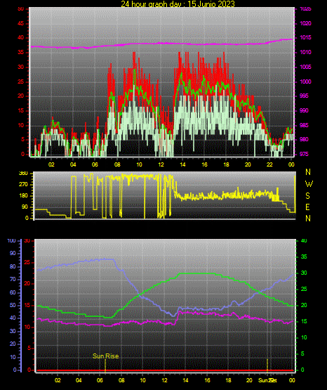
Task: Click the 12 hour tick on top graph
Action: tap(161, 164)
